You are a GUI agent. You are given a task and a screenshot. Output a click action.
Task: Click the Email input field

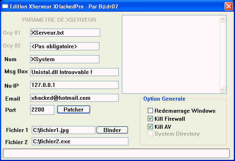point(74,98)
